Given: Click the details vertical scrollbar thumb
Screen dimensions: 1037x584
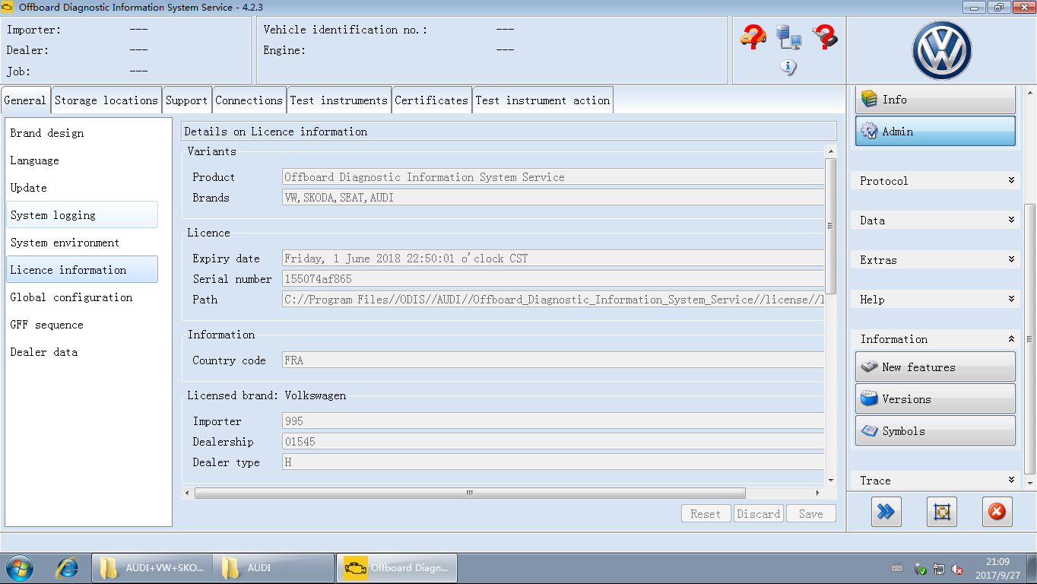Looking at the screenshot, I should (x=831, y=226).
